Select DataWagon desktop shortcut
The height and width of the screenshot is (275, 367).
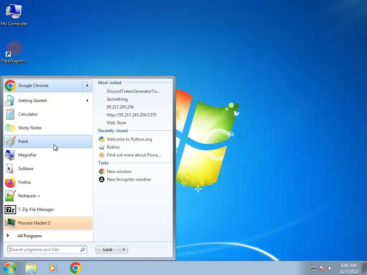[x=14, y=52]
